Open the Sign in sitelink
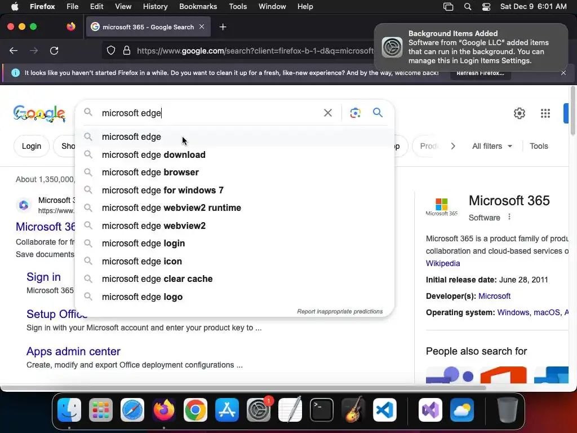Image resolution: width=577 pixels, height=433 pixels. tap(43, 277)
